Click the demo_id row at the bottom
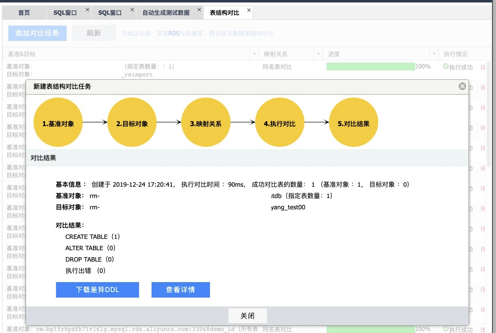This screenshot has height=333, width=496. click(x=244, y=329)
